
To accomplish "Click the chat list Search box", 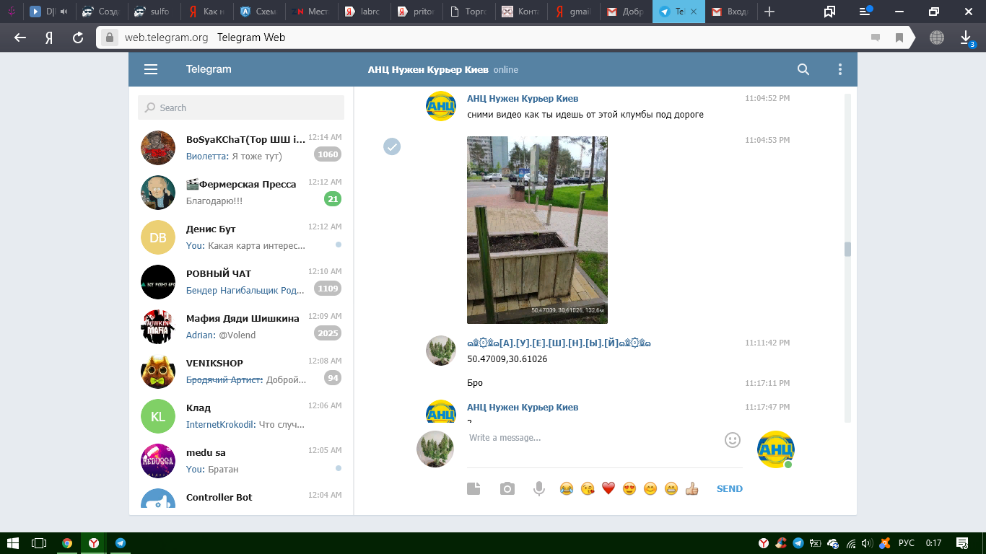I will click(241, 107).
